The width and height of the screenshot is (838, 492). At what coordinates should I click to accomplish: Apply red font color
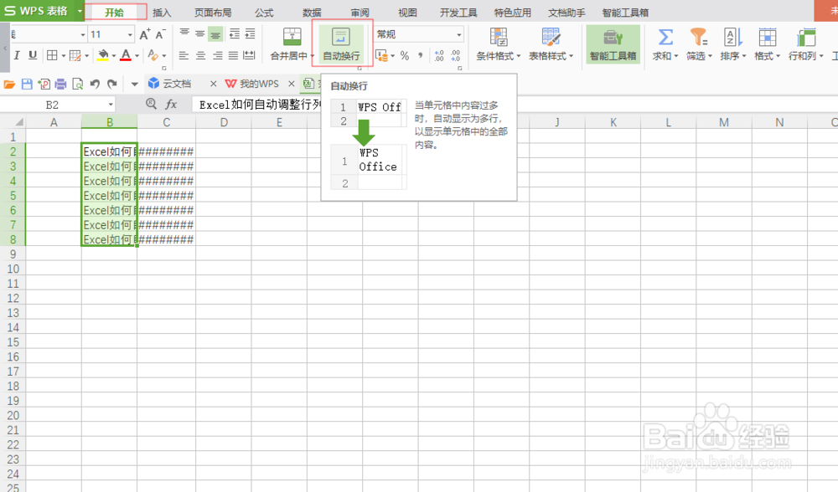126,55
